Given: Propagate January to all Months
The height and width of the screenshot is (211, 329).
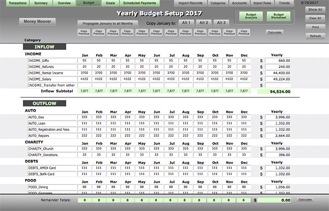Looking at the screenshot, I should (x=108, y=23).
